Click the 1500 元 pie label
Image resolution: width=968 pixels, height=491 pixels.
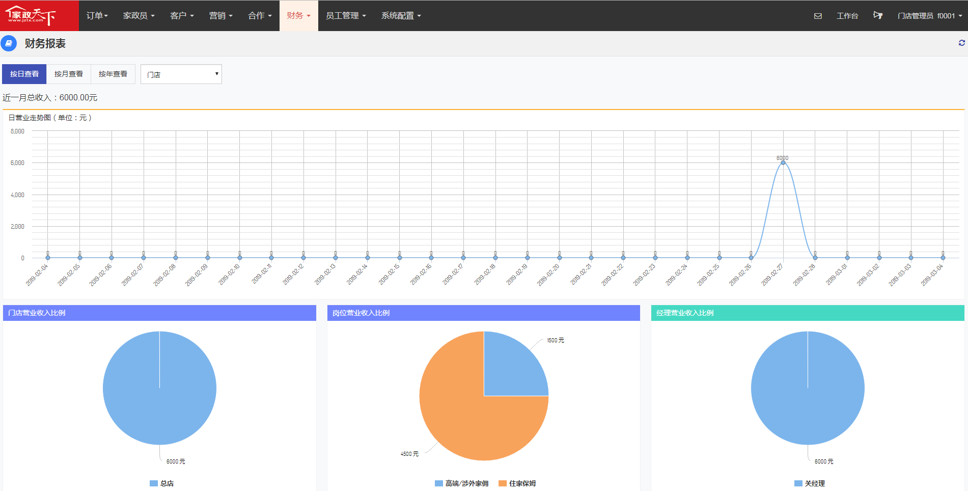556,340
